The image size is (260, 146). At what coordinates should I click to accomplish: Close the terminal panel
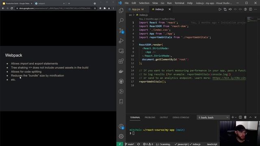click(x=256, y=117)
